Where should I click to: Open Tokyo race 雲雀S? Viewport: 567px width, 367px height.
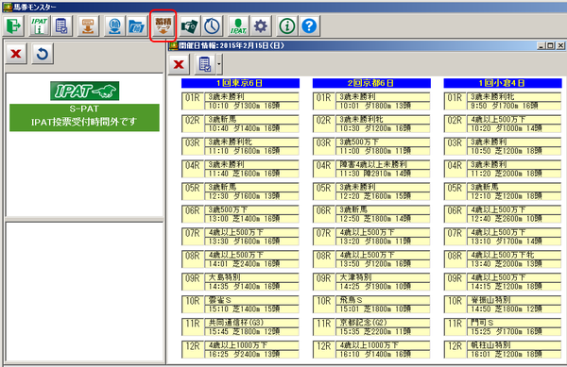(x=251, y=300)
